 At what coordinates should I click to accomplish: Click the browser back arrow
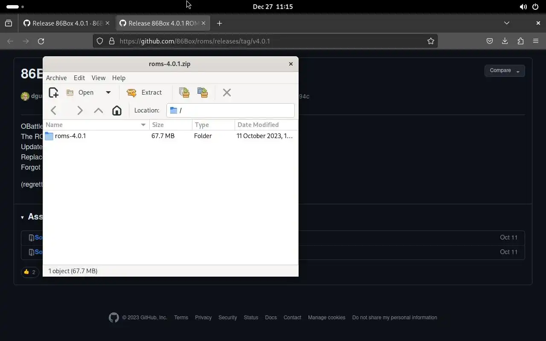(x=10, y=41)
